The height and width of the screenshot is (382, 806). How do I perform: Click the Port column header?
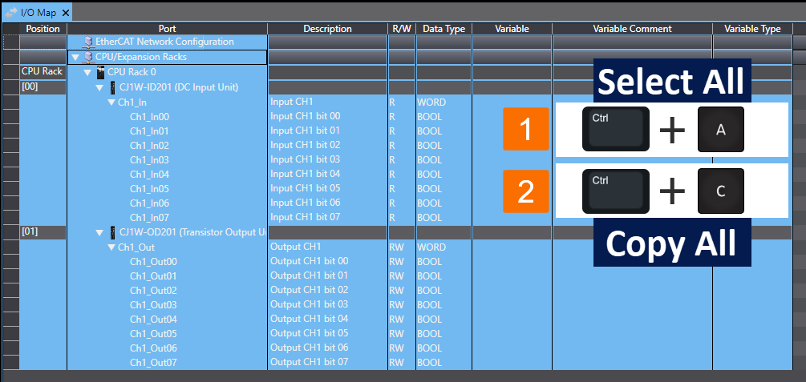click(167, 29)
